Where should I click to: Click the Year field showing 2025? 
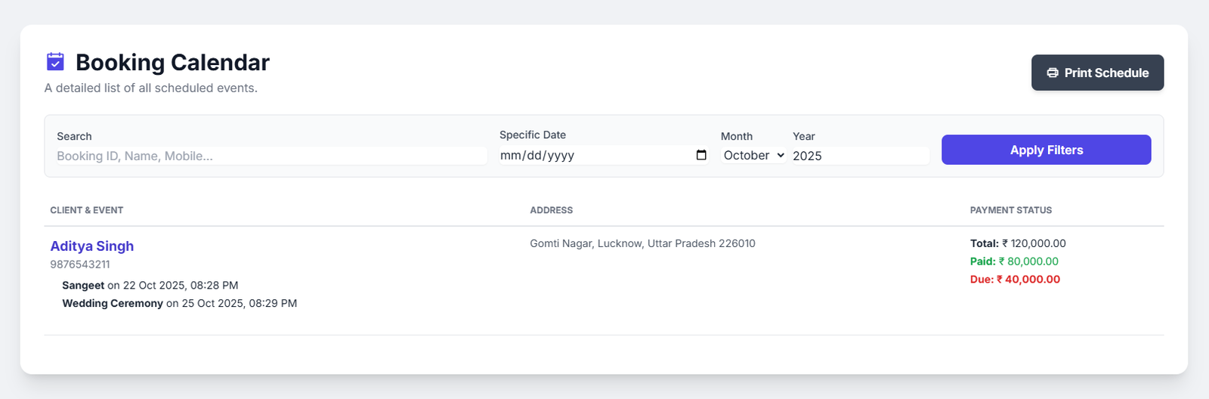pyautogui.click(x=859, y=156)
